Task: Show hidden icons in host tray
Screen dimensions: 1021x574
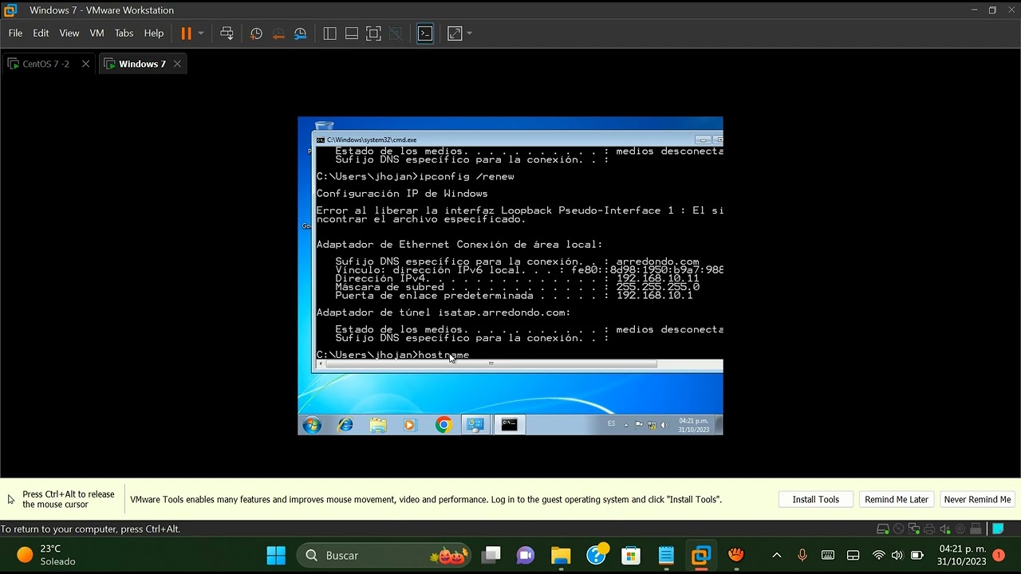Action: pyautogui.click(x=777, y=555)
